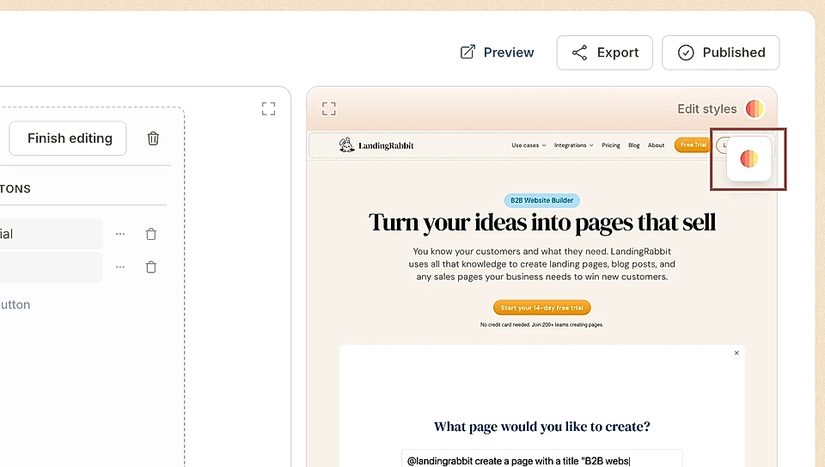Open About nav item in preview
Screen dimensions: 825x467
click(656, 145)
